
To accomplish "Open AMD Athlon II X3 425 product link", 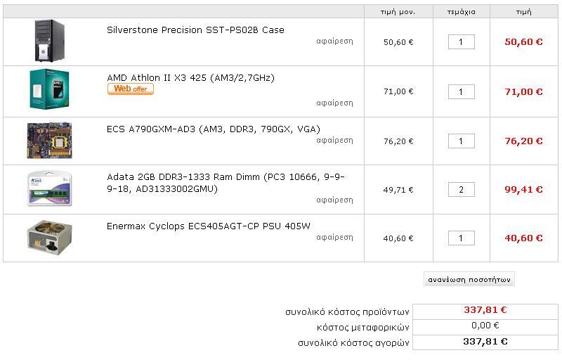I will click(190, 77).
